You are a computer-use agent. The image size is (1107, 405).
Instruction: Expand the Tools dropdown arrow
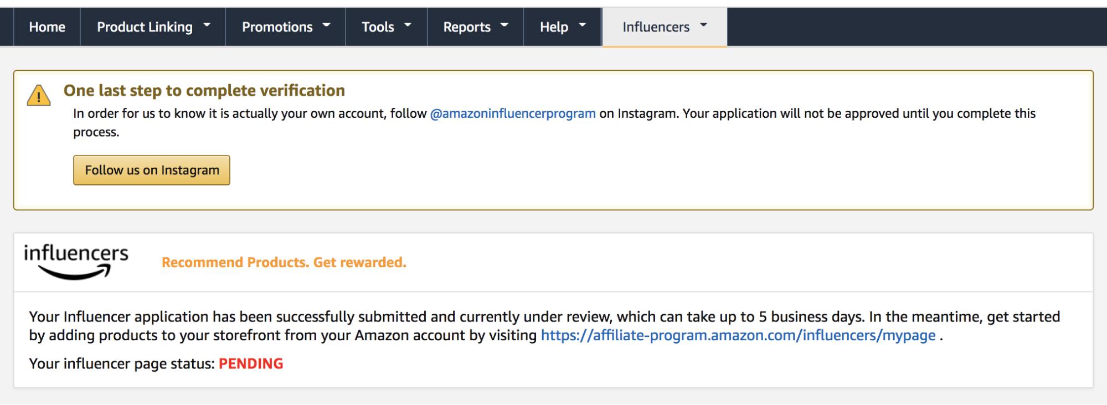point(408,25)
